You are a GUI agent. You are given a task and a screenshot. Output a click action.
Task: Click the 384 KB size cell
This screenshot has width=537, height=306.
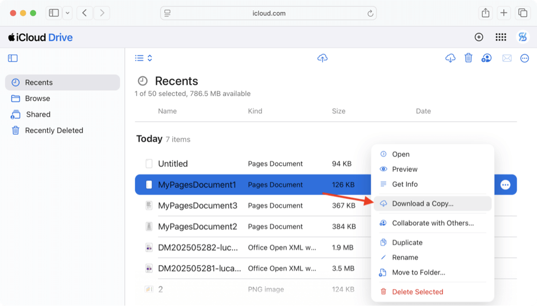(344, 227)
